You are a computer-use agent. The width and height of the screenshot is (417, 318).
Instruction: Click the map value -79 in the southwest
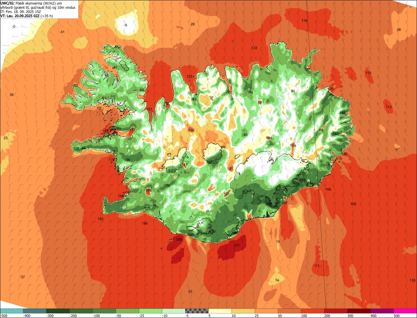click(x=167, y=186)
